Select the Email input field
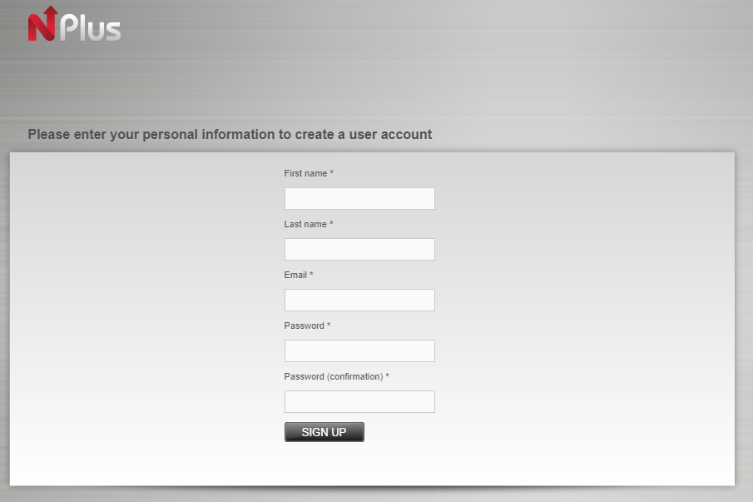Image resolution: width=753 pixels, height=502 pixels. 359,300
